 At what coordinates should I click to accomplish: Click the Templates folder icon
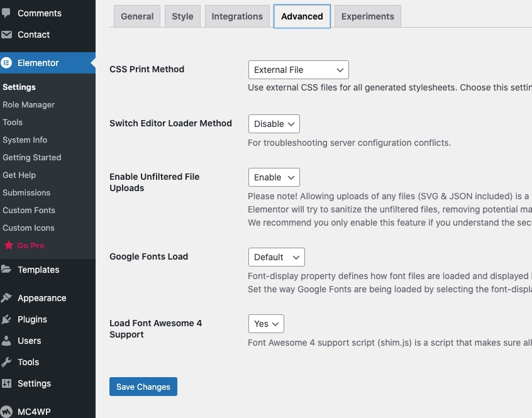(6, 270)
